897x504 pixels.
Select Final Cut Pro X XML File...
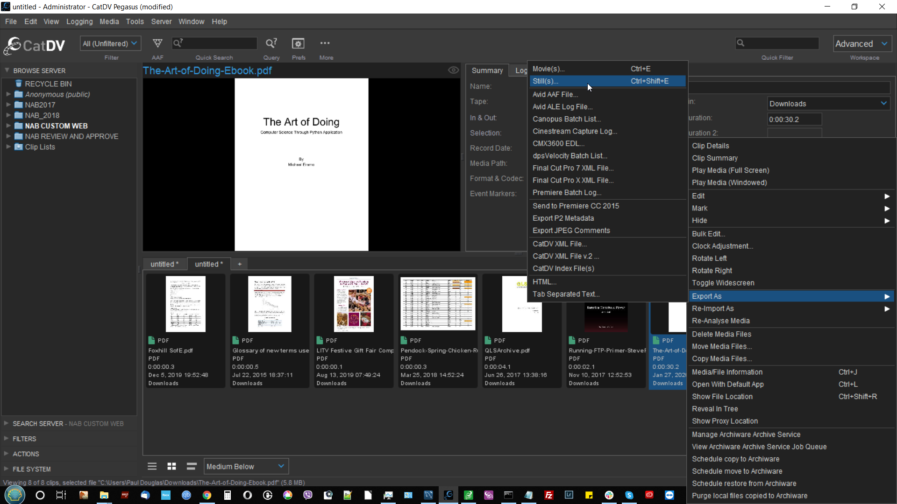click(607, 180)
